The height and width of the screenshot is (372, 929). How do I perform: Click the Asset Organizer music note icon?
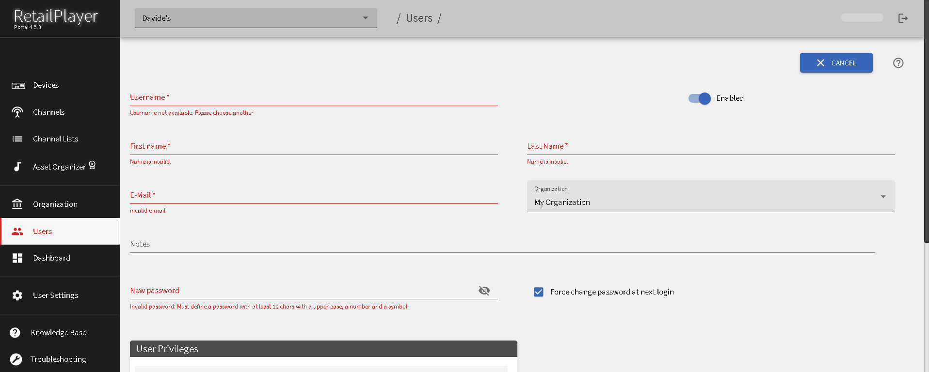17,167
